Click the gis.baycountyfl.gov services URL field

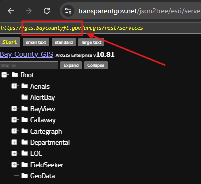click(100, 28)
